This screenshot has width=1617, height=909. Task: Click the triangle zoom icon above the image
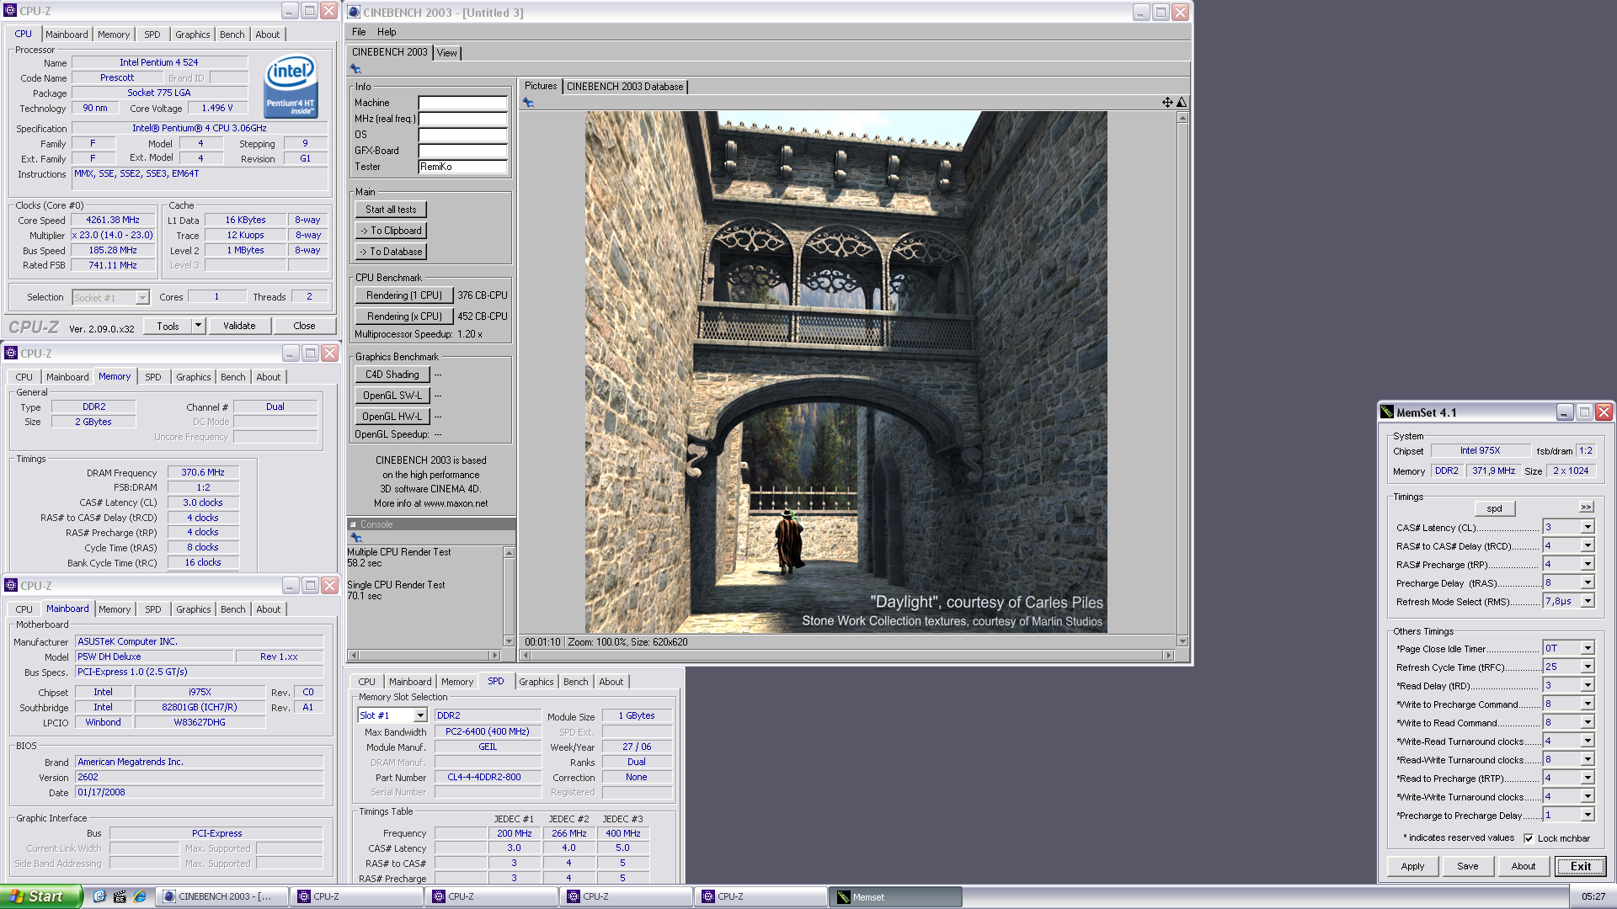click(x=1182, y=103)
